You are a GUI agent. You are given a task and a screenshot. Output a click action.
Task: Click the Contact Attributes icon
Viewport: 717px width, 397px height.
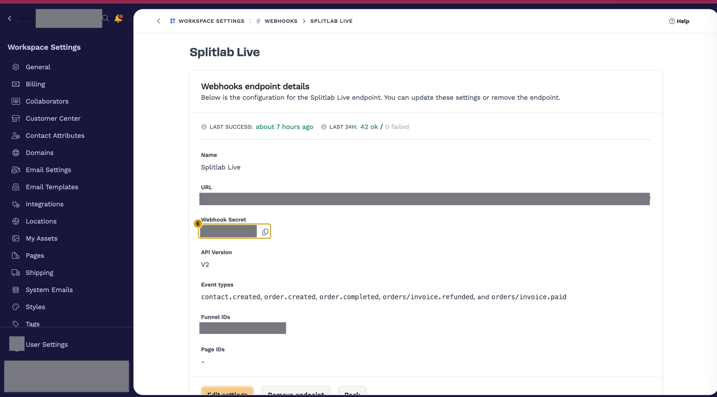click(16, 136)
